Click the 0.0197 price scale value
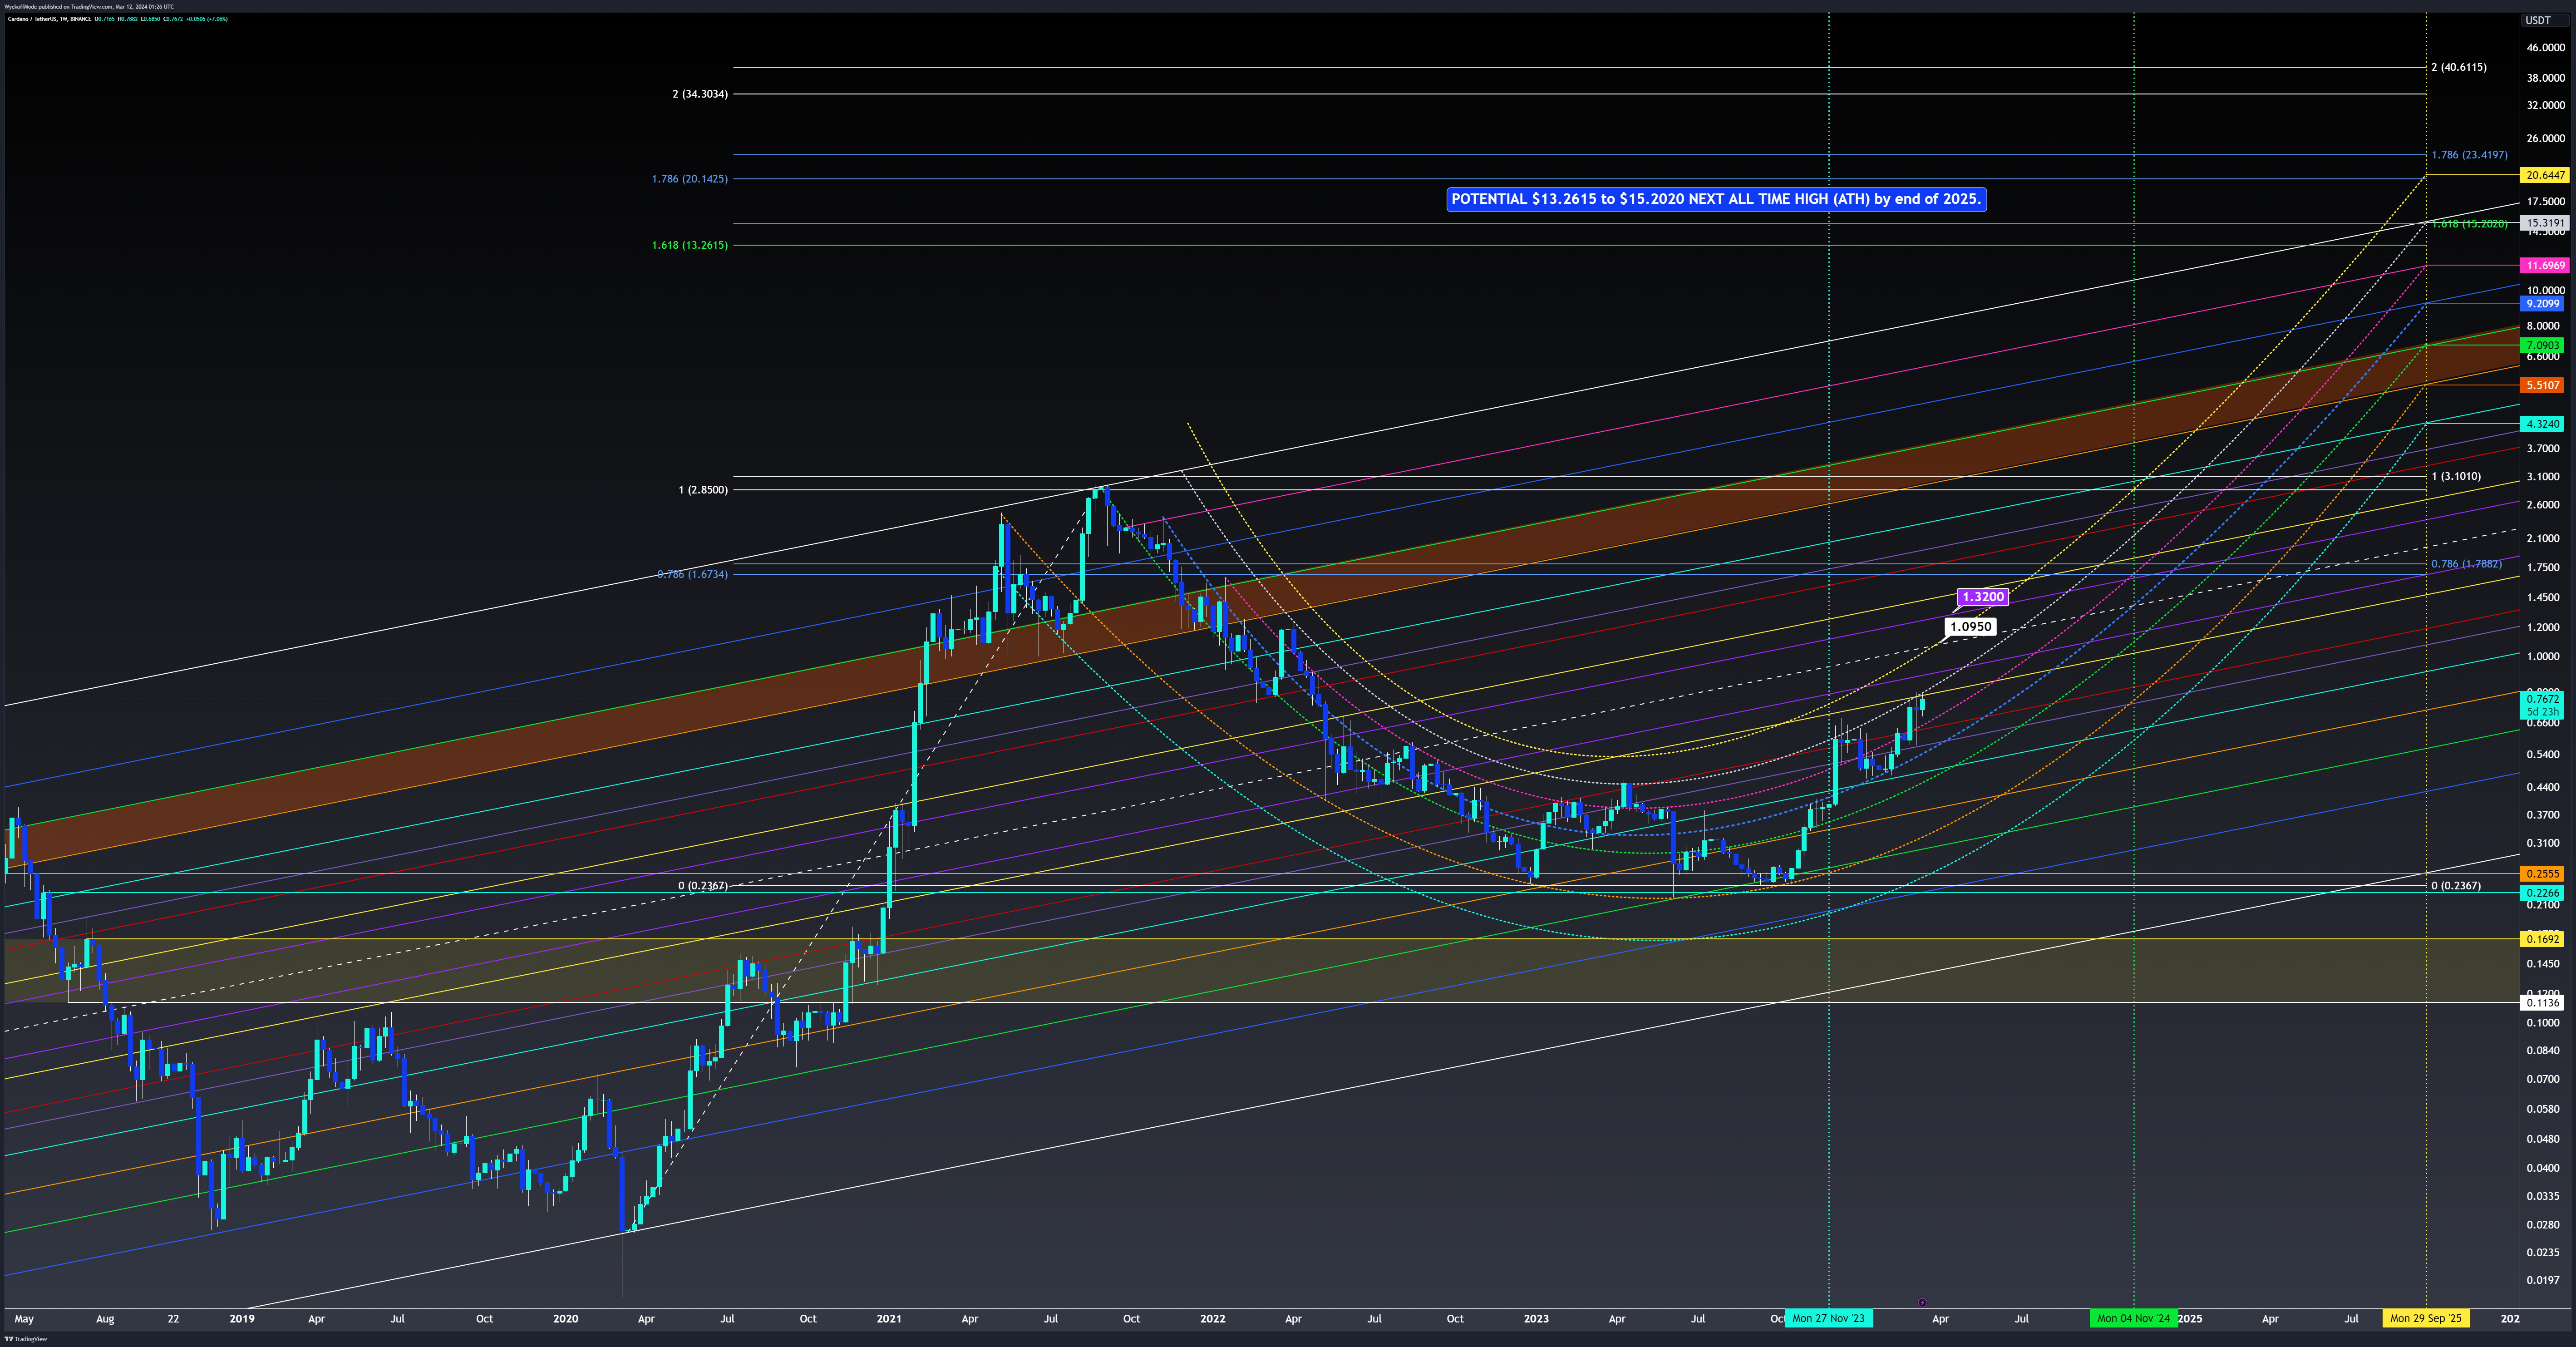Viewport: 2576px width, 1347px height. point(2543,1280)
